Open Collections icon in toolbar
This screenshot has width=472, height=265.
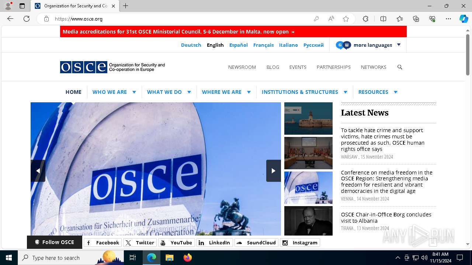point(416,19)
